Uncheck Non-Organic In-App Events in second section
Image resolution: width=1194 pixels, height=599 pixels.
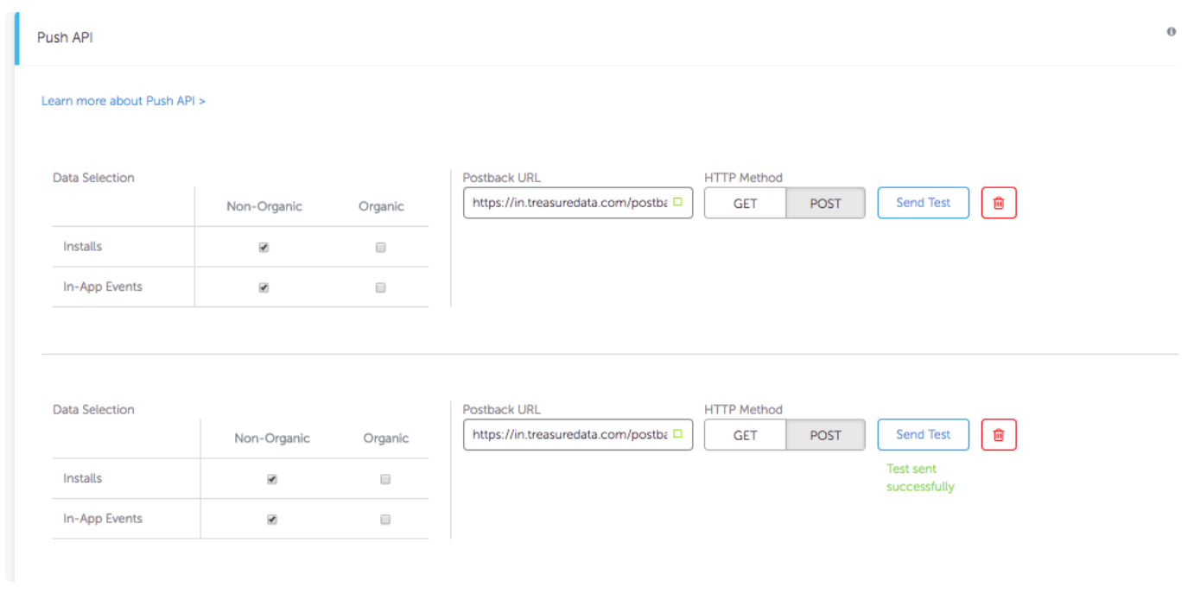[x=272, y=520]
